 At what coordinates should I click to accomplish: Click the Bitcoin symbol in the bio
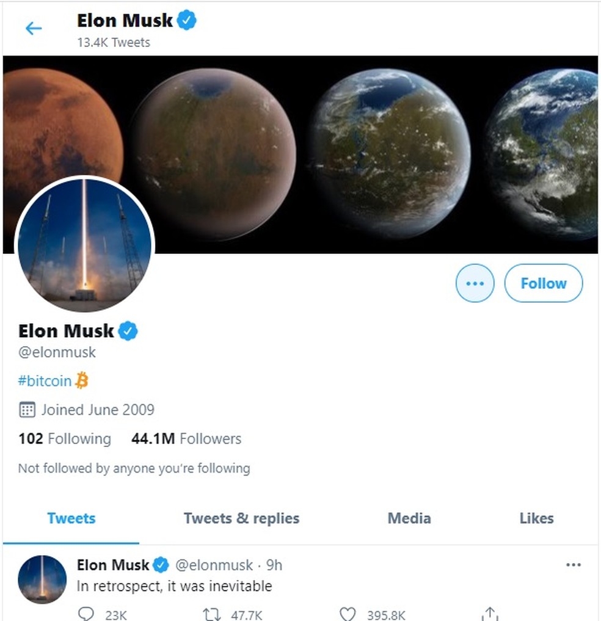(x=81, y=380)
